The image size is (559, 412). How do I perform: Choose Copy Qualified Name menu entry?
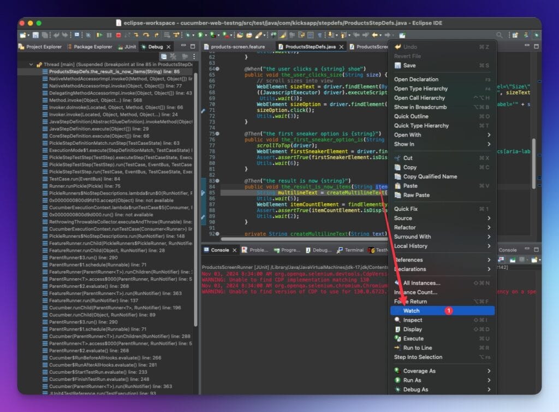[x=442, y=176]
